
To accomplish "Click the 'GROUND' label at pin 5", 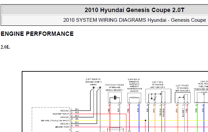I will coord(65,124).
